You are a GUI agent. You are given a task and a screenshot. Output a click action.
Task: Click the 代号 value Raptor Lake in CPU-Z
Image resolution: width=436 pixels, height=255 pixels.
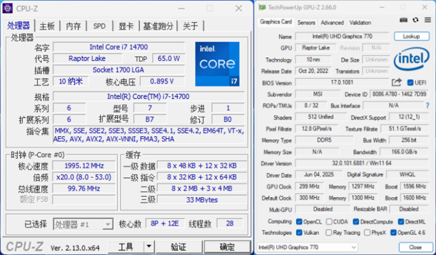pos(87,59)
